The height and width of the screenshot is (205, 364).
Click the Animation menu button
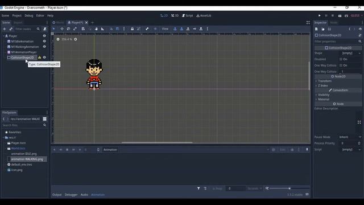point(110,150)
